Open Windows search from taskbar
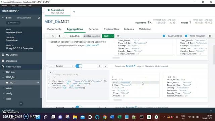Screen dimensions: 215x121 coord(46,117)
